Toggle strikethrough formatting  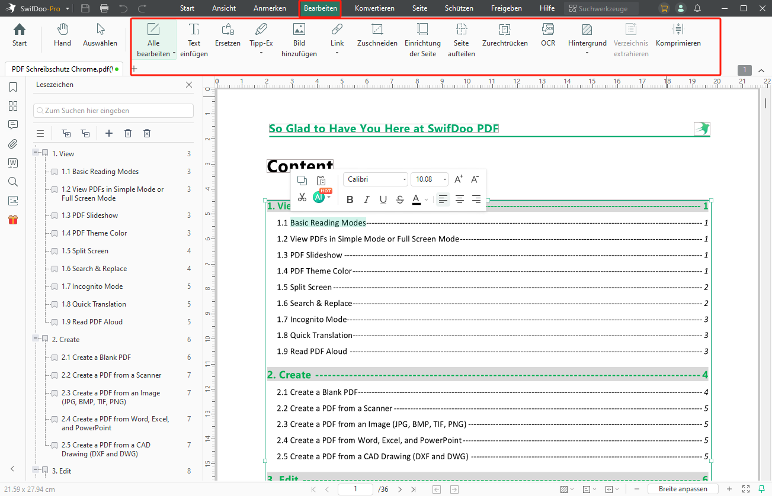pos(400,199)
